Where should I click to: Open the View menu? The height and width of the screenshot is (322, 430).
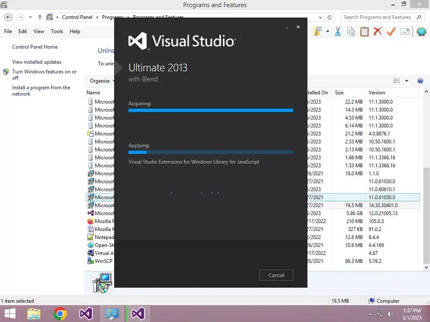(x=39, y=31)
